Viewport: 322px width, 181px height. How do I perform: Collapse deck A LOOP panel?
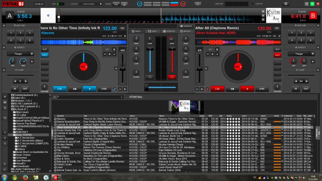pos(4,70)
